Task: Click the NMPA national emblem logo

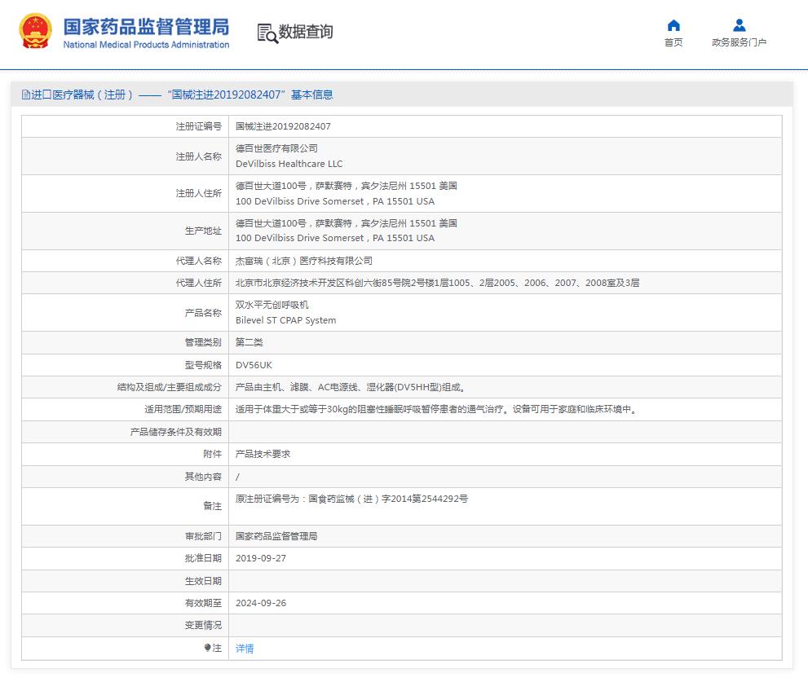Action: point(35,32)
